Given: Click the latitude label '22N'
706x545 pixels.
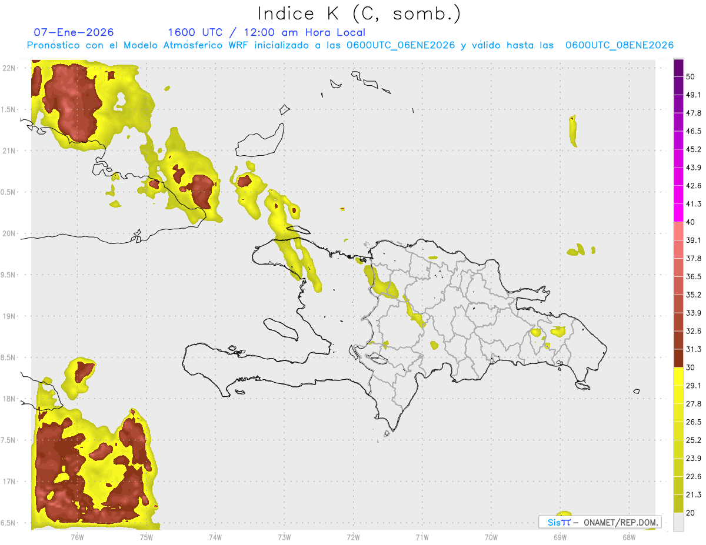Looking at the screenshot, I should tap(8, 68).
